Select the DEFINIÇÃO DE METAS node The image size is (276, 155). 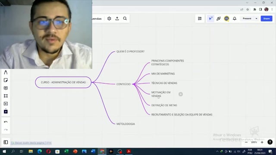pyautogui.click(x=164, y=105)
